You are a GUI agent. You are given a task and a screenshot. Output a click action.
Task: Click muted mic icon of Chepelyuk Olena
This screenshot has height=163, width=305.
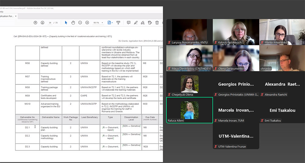[x=169, y=94]
